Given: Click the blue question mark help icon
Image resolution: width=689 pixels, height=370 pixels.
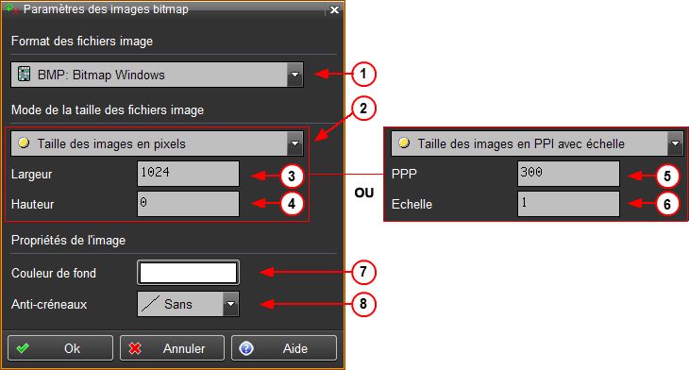Looking at the screenshot, I should pos(246,348).
